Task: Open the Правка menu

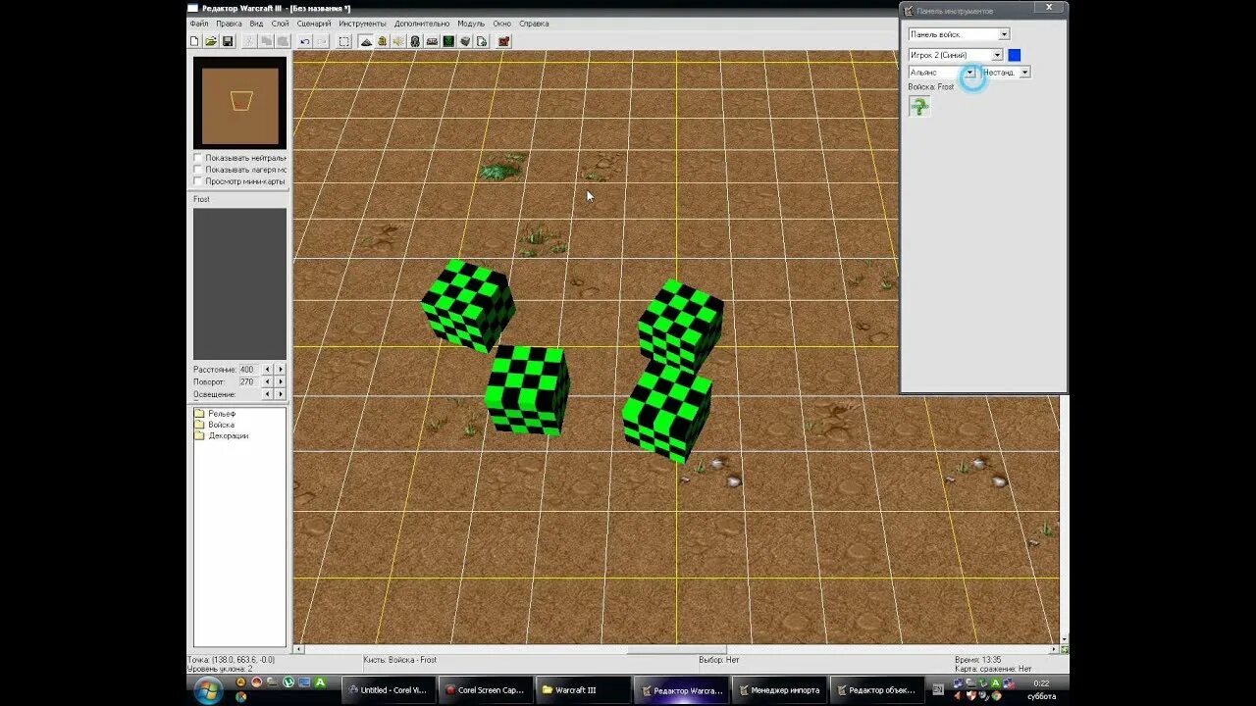Action: coord(229,24)
